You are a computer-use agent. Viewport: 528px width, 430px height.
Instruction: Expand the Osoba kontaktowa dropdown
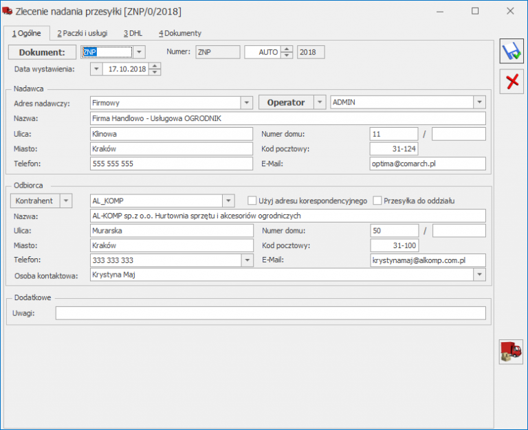click(479, 275)
